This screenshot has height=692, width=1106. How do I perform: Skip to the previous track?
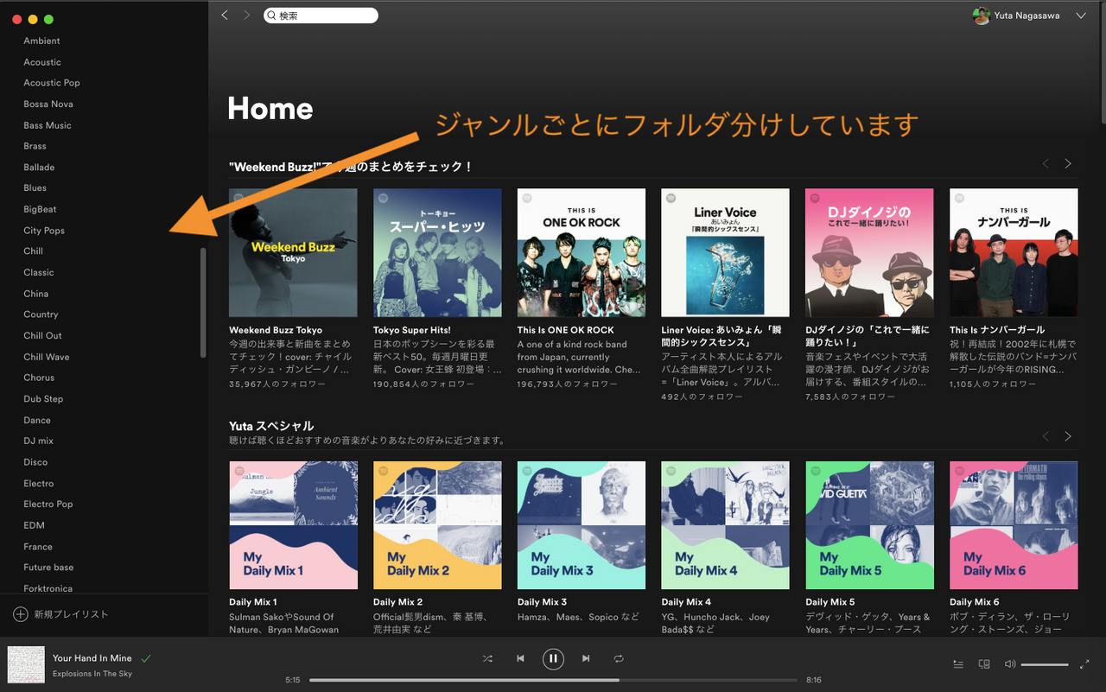520,658
